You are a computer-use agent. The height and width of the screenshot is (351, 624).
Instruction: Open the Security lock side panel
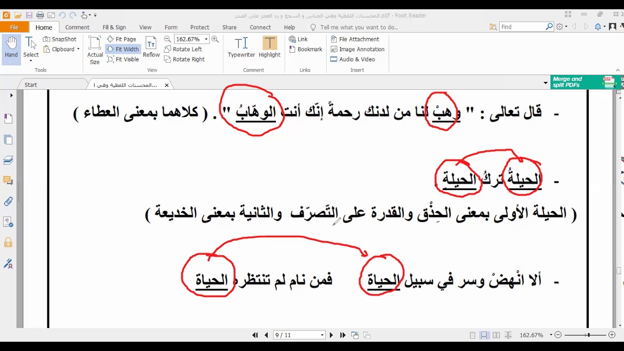[8, 242]
